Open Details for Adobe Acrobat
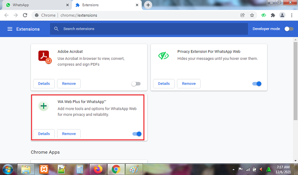298x175 pixels. coord(44,84)
